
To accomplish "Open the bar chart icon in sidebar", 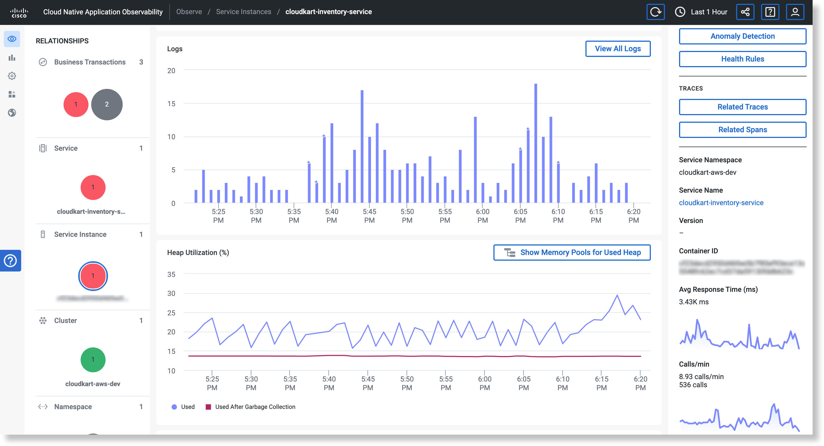I will tap(12, 58).
